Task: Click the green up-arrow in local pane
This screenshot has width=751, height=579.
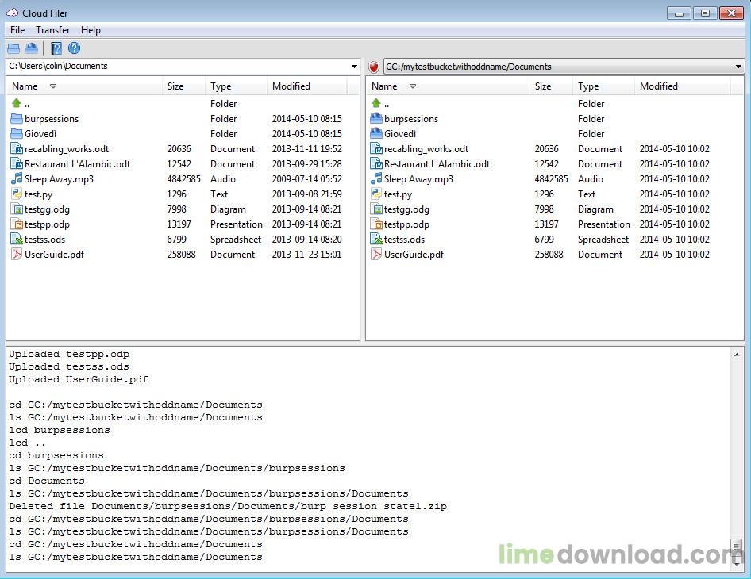Action: [x=17, y=103]
